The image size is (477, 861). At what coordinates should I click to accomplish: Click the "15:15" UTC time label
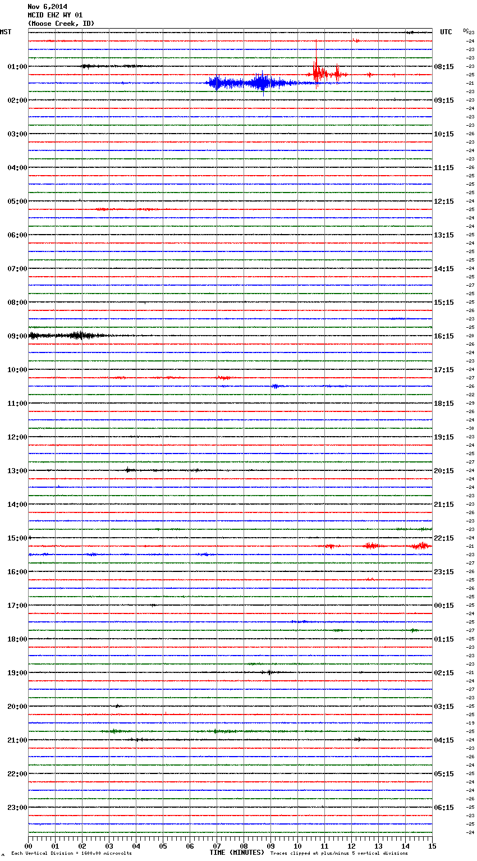[444, 302]
